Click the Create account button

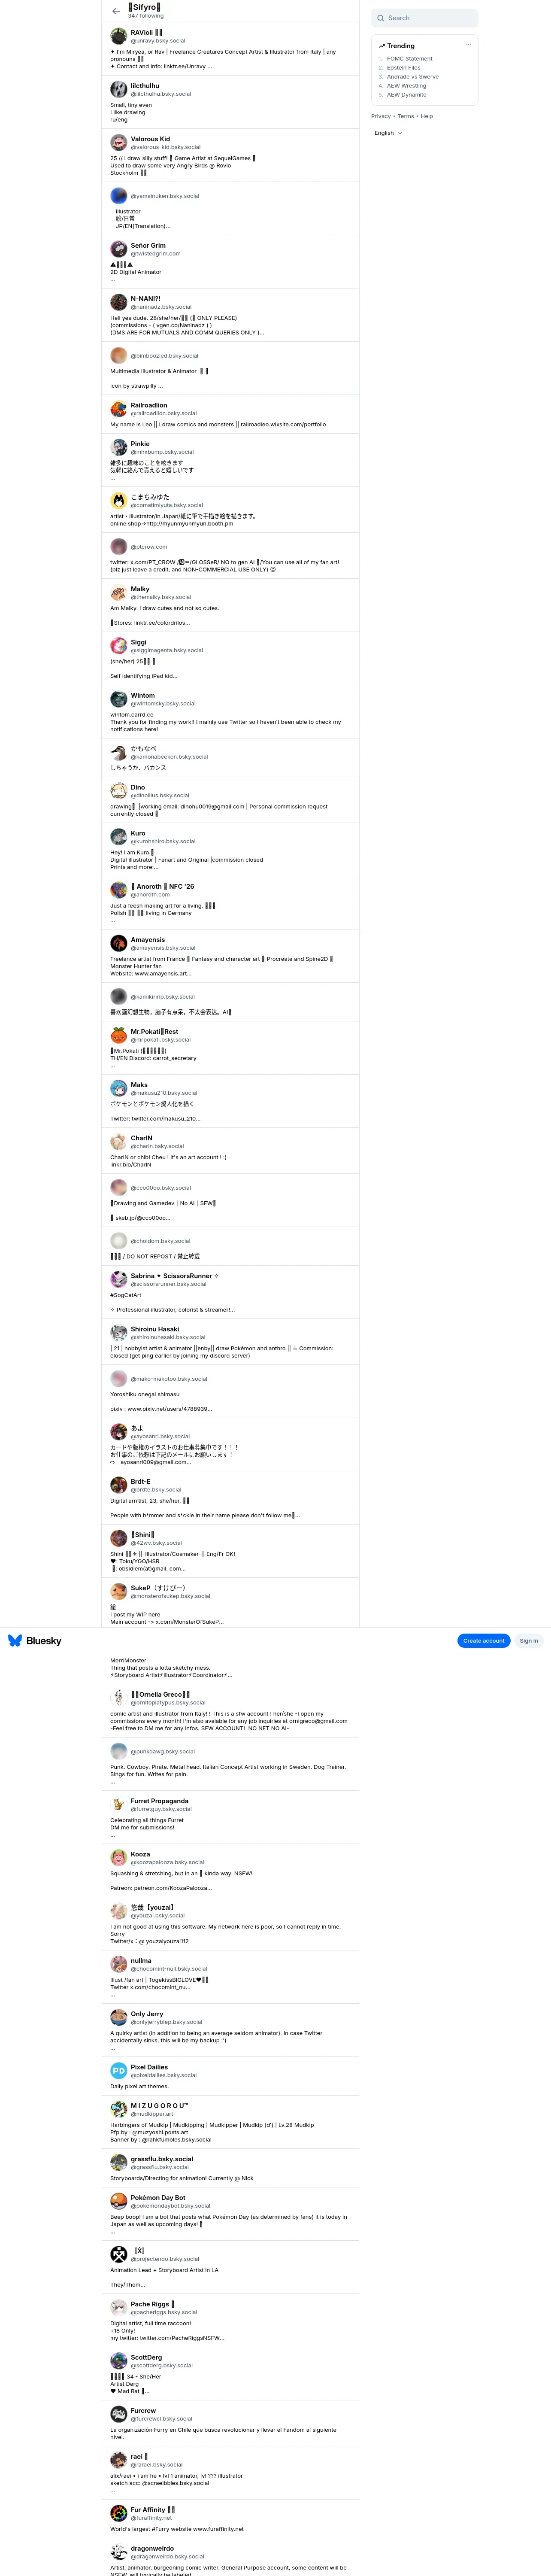pos(484,1640)
